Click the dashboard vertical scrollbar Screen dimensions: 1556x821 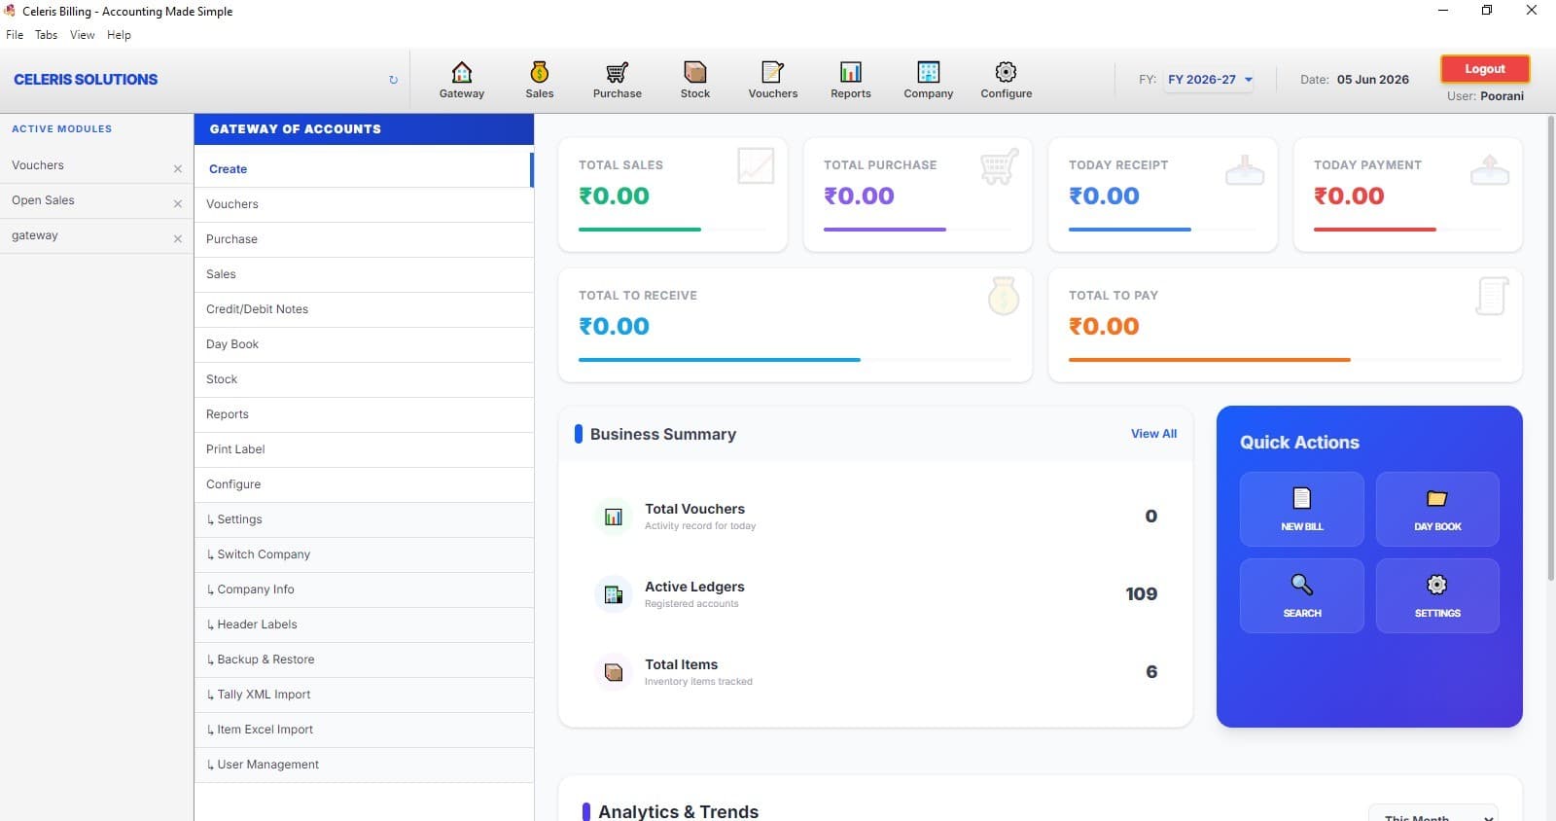pos(1550,350)
